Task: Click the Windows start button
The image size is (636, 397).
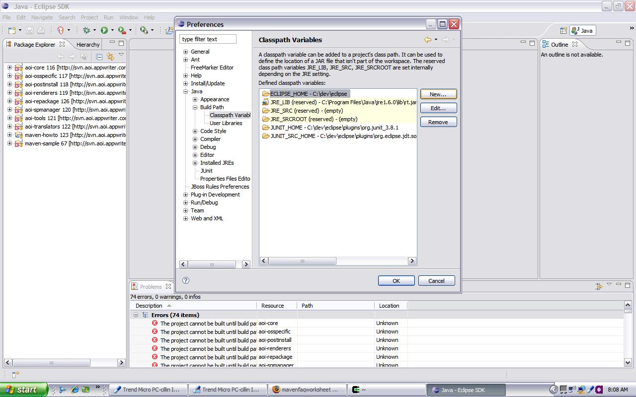Action: pos(23,390)
